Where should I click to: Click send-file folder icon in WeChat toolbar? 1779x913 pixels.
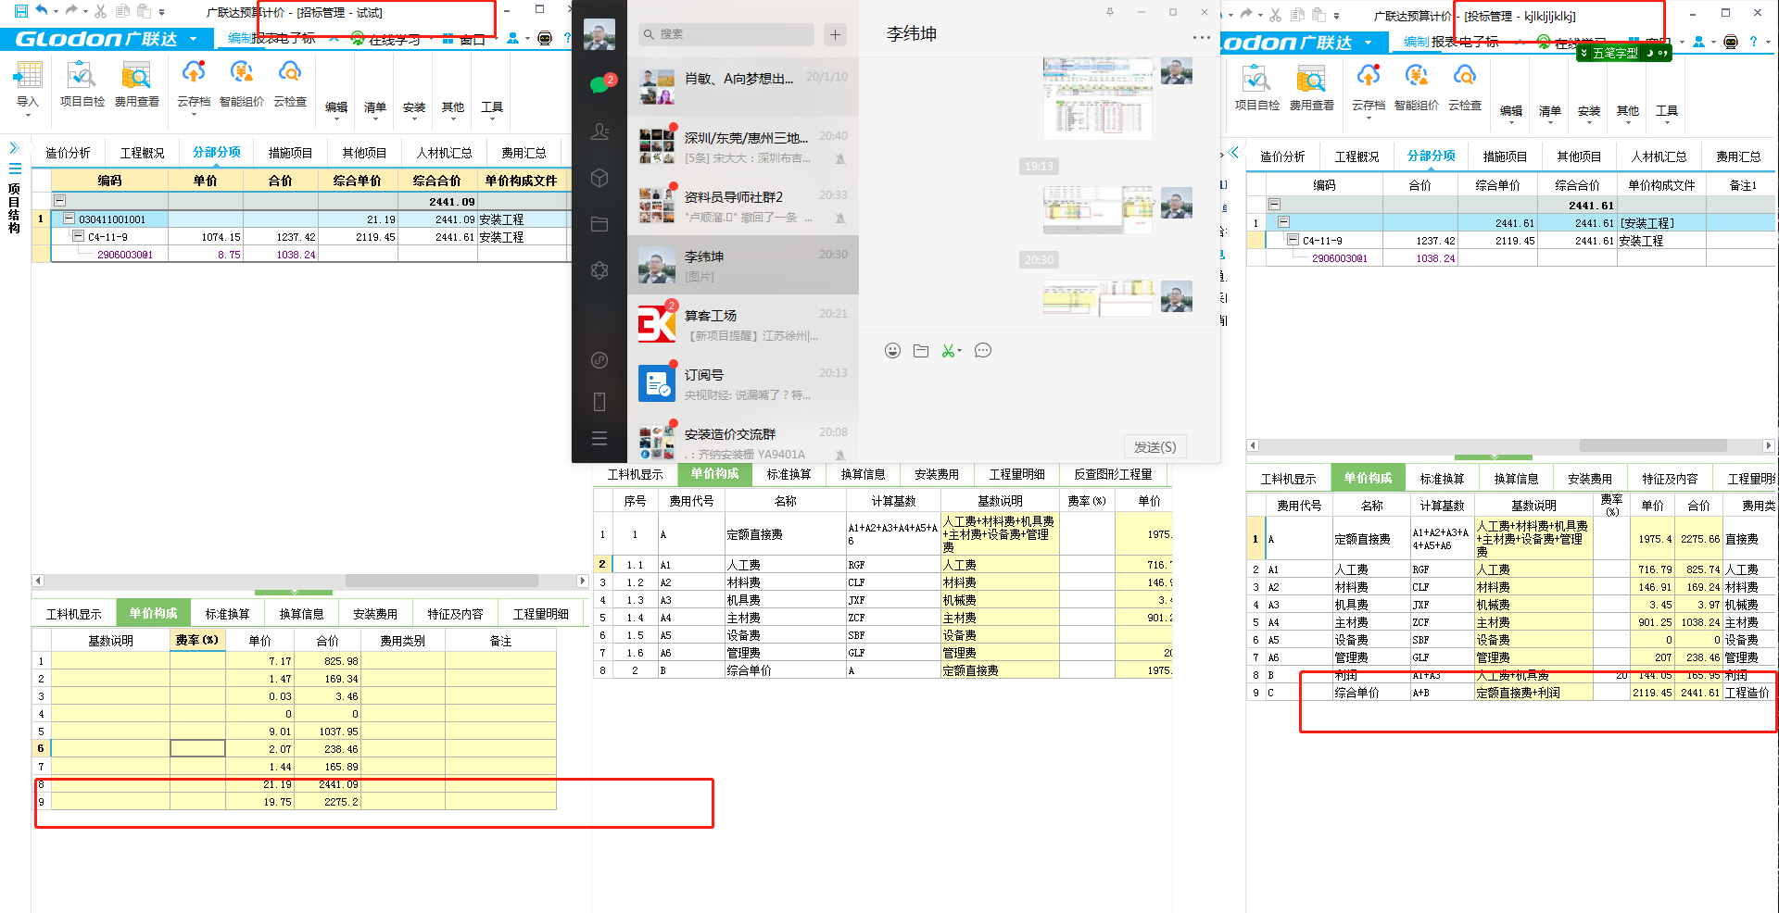(921, 351)
